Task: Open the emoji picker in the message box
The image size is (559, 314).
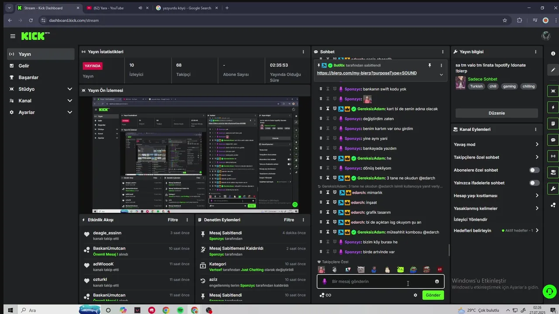Action: 437,281
